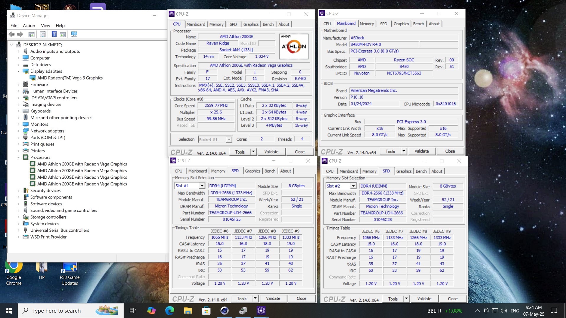Open Microsoft Store from the taskbar
This screenshot has height=318, width=566.
(206, 311)
